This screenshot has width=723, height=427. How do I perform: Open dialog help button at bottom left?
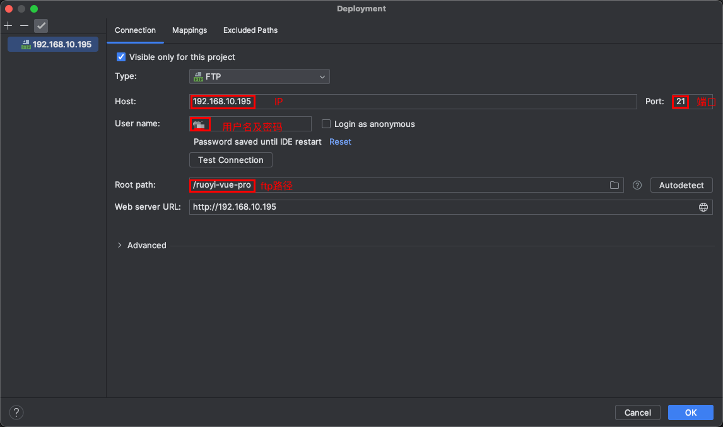[x=16, y=412]
